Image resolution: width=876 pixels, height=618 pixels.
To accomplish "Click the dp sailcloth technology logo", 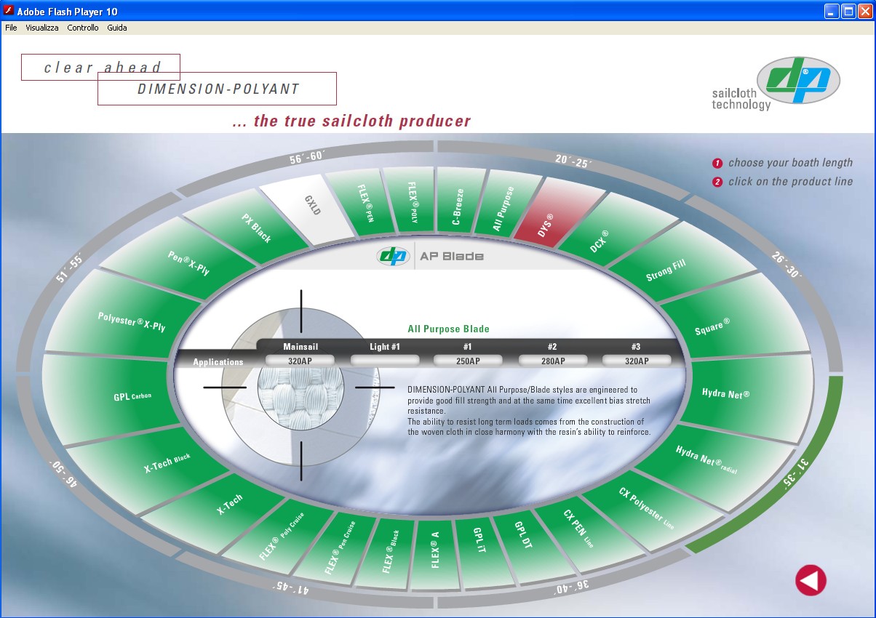I will [776, 84].
